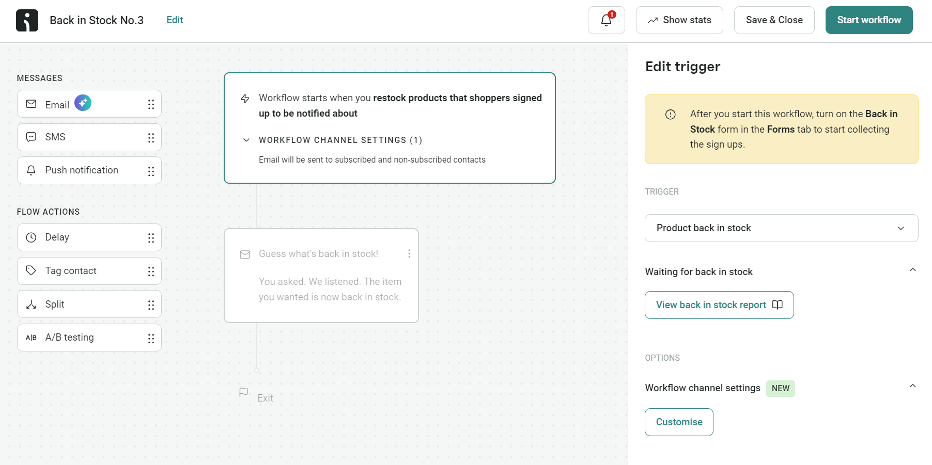Screen dimensions: 932x465
Task: Open the Product back in stock dropdown
Action: click(781, 228)
